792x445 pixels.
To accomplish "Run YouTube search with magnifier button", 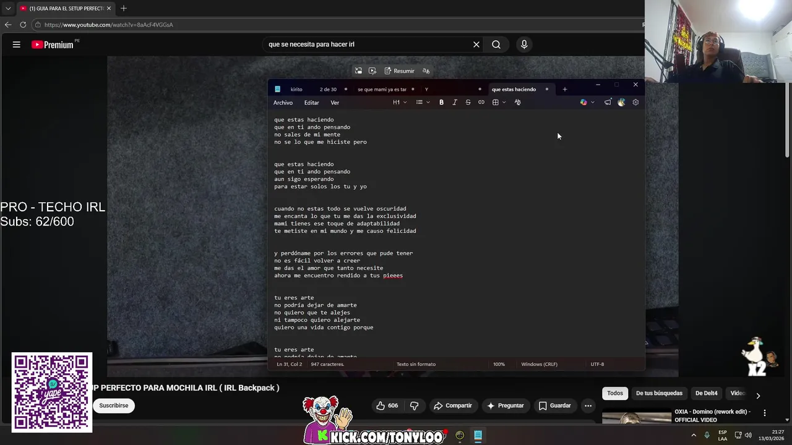I will click(496, 44).
